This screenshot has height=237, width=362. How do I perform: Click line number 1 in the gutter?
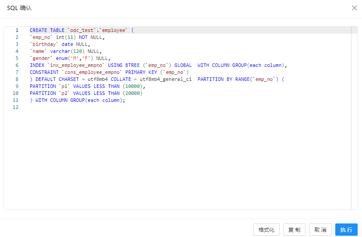coord(17,31)
